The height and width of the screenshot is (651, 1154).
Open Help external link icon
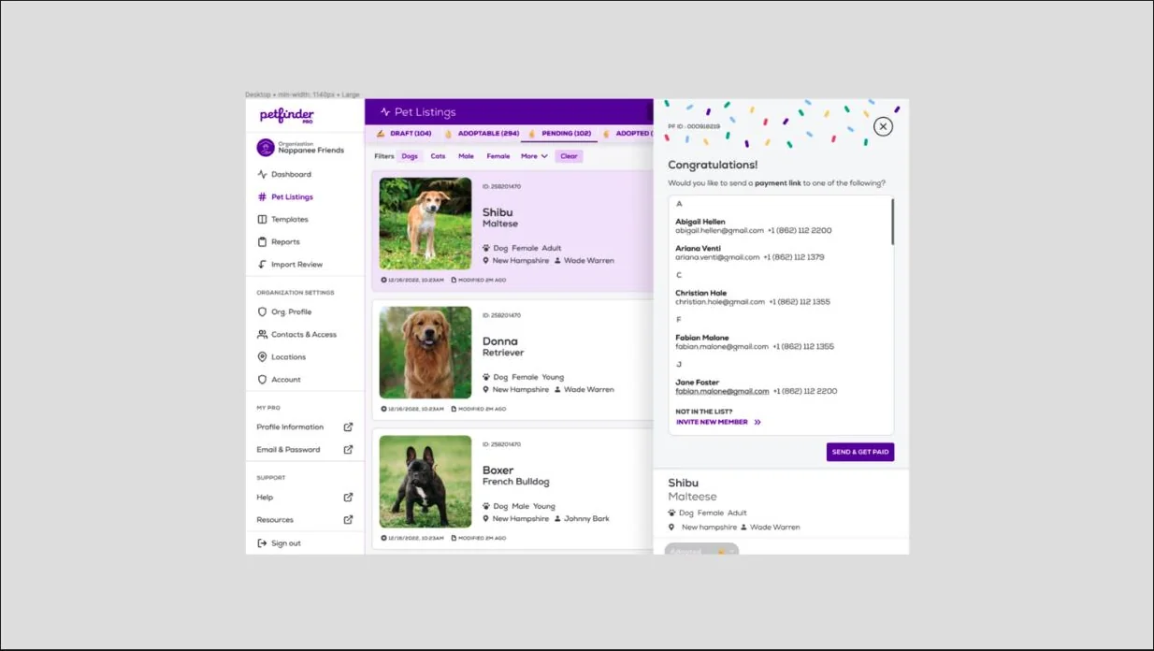348,497
